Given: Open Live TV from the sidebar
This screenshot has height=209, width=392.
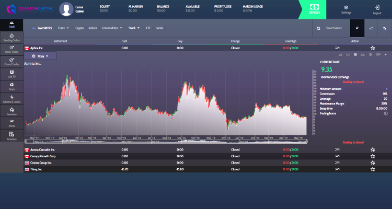Looking at the screenshot, I should (11, 74).
